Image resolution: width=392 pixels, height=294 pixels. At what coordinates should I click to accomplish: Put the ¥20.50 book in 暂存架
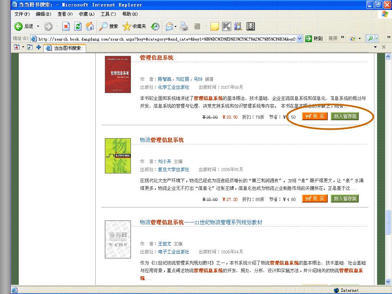click(x=345, y=116)
